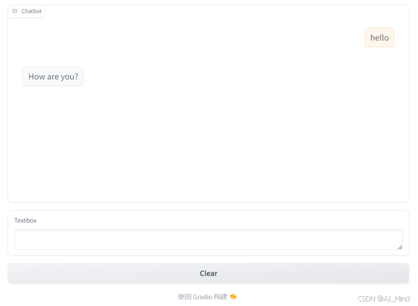418x306 pixels.
Task: Click the textbox resize handle icon
Action: click(x=400, y=248)
